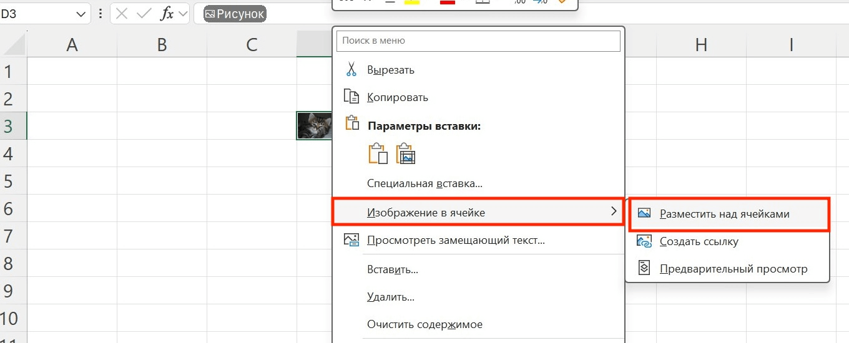Click the Copy pages icon
This screenshot has width=849, height=343.
click(351, 97)
